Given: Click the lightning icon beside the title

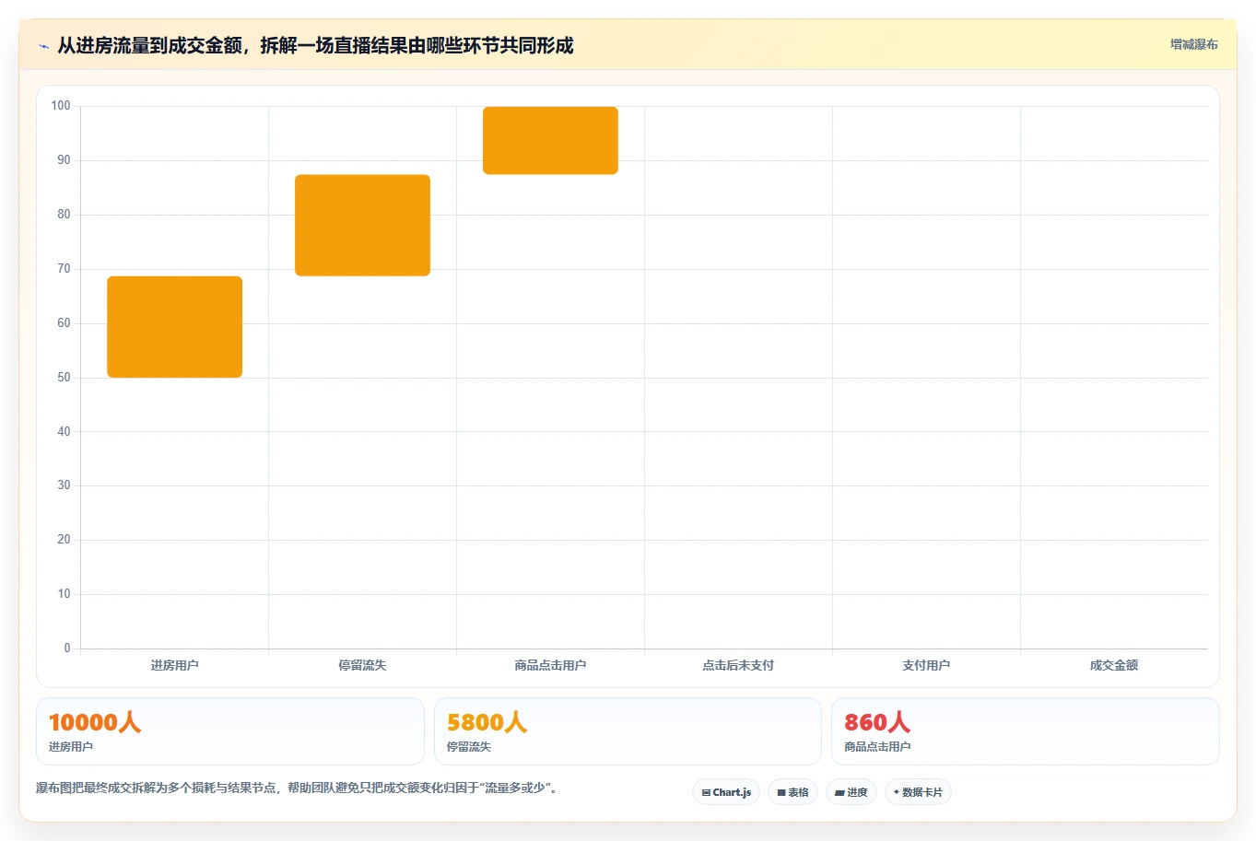Looking at the screenshot, I should [x=43, y=46].
